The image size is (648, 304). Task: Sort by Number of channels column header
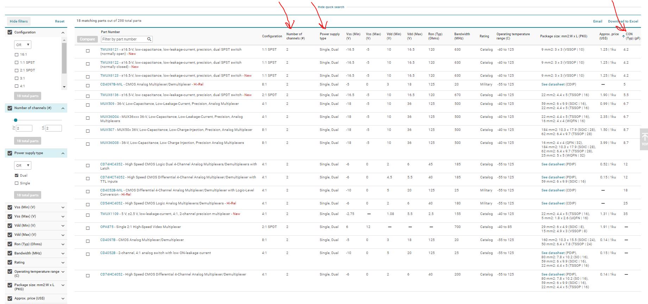[x=295, y=36]
